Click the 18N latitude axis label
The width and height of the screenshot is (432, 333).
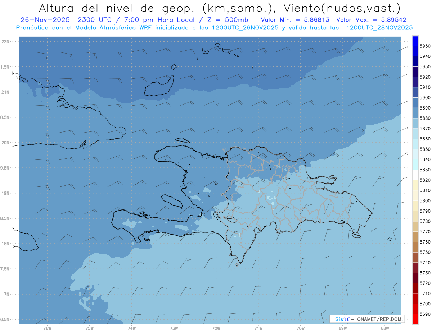coord(5,244)
